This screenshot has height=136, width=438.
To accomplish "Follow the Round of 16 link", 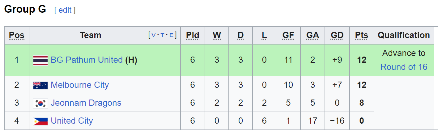I will coord(404,67).
